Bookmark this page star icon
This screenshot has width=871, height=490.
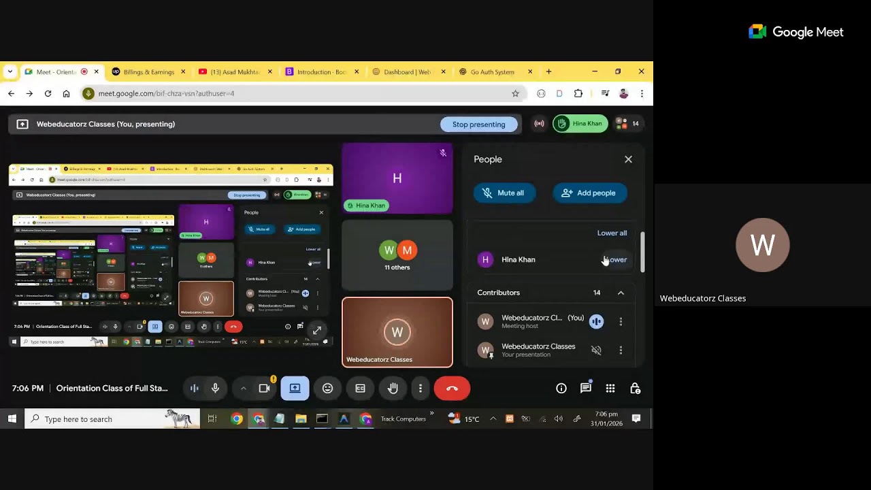tap(515, 93)
